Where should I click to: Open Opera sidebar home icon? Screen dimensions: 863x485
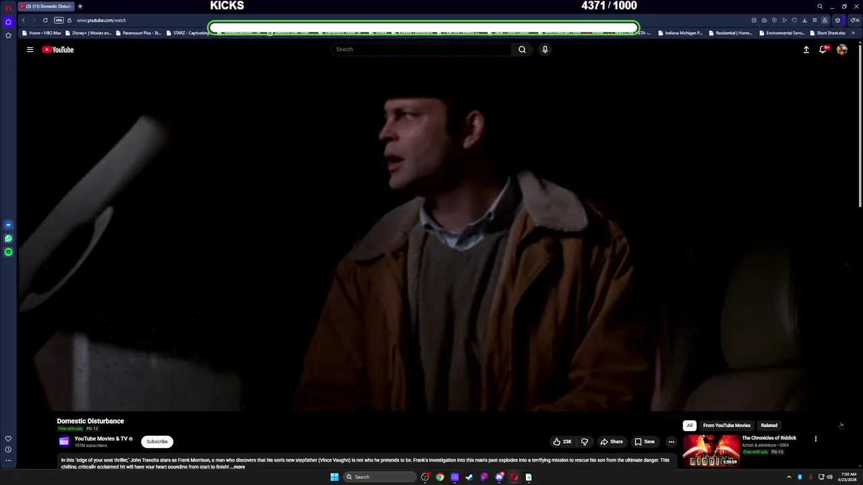[8, 22]
